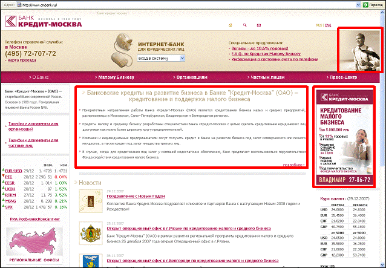Screen dimensions: 386x268
Task: Open the LKOH ticker link
Action: [10, 189]
